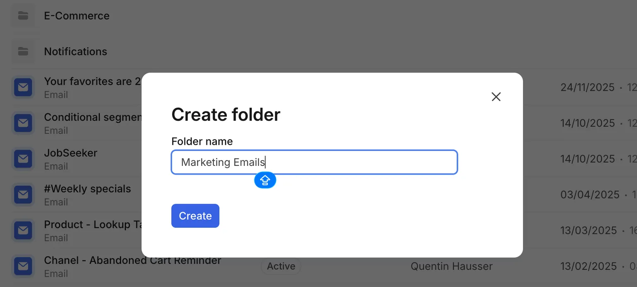Click the Create button in the dialog
The image size is (637, 287).
point(195,216)
